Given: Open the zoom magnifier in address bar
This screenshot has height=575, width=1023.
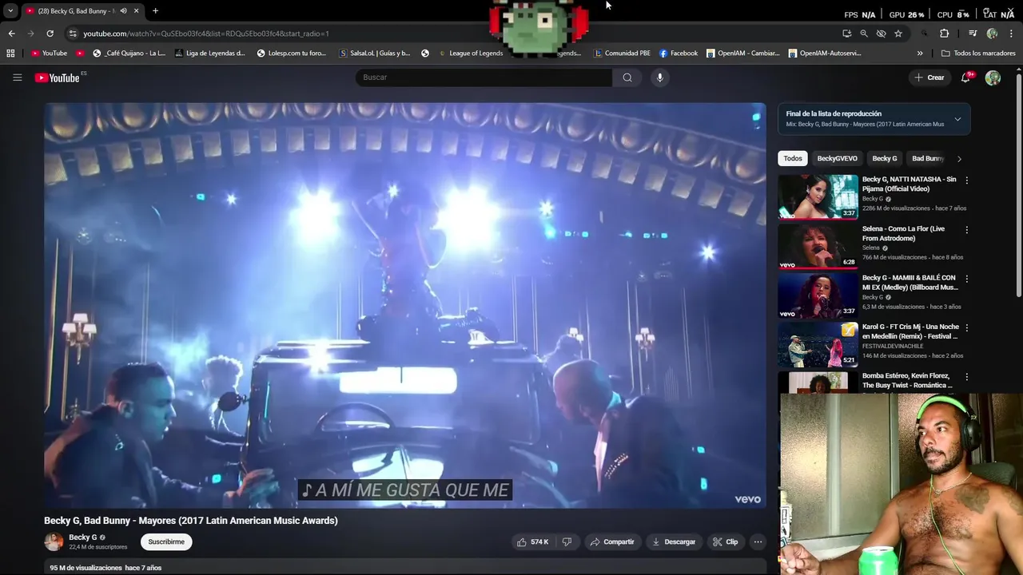Looking at the screenshot, I should click(x=864, y=34).
